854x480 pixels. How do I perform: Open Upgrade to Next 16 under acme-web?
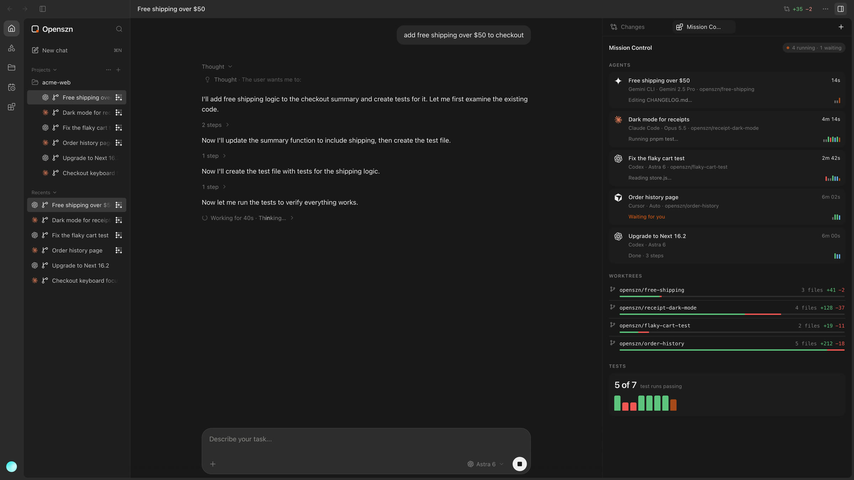[x=77, y=158]
